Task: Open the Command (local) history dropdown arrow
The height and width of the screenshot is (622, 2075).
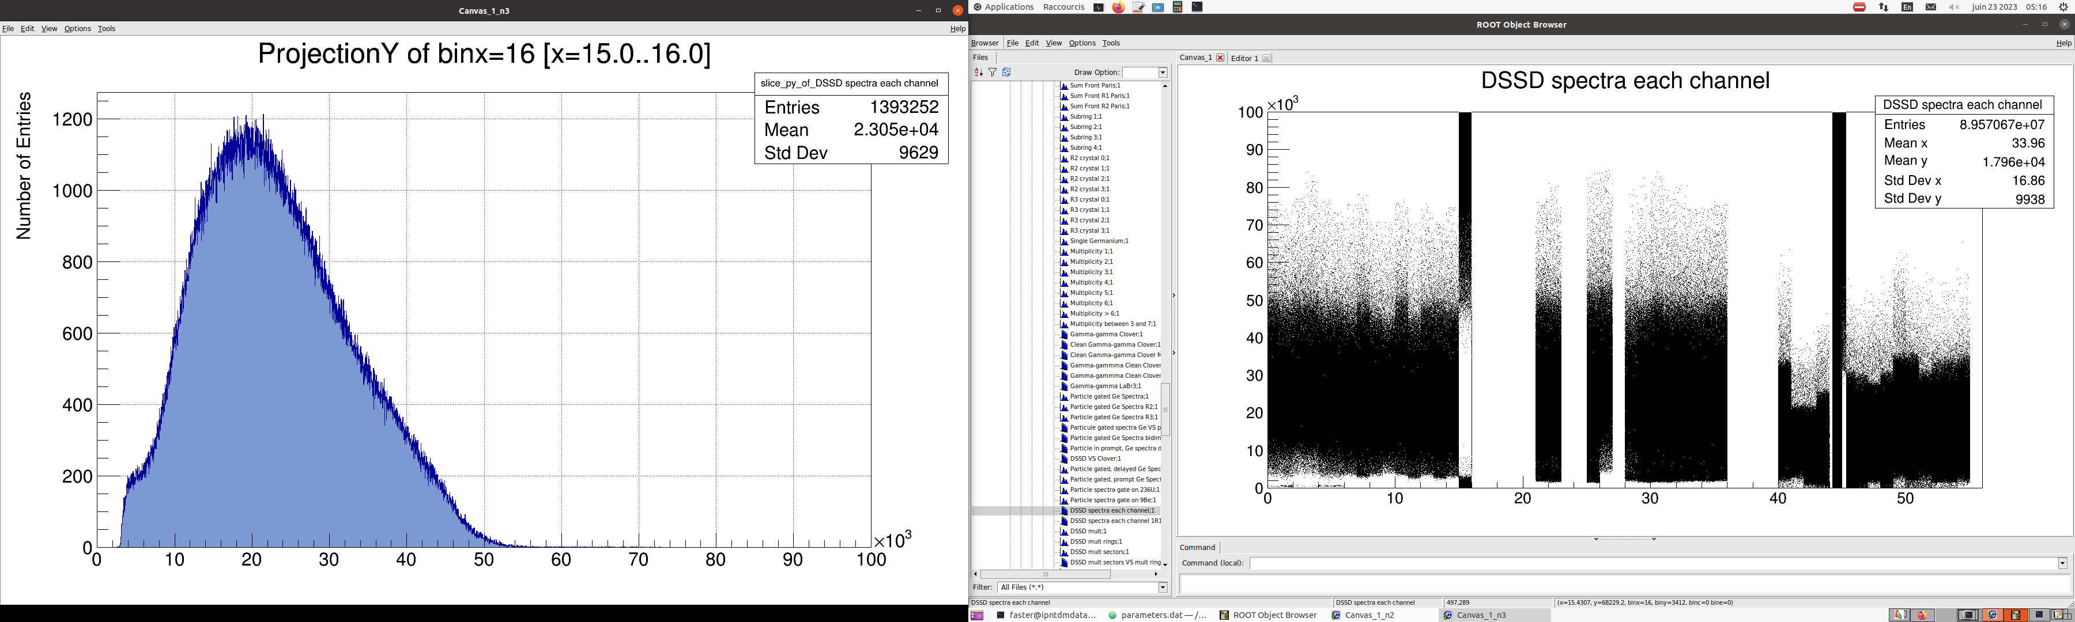Action: click(2062, 563)
